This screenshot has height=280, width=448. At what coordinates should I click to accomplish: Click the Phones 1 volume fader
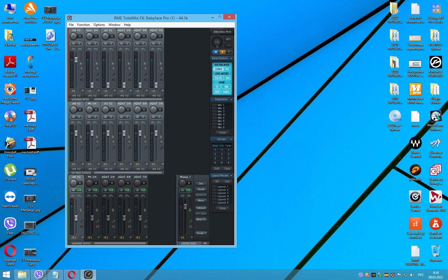click(186, 207)
